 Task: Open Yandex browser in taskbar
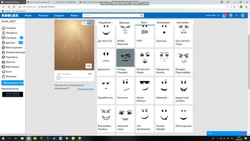[29, 138]
